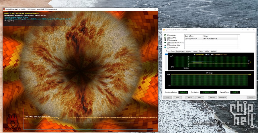Switch to the Clocks tab
This screenshot has width=258, height=133.
pyautogui.click(x=201, y=51)
